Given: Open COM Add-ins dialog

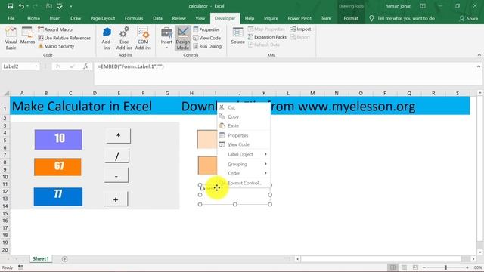Looking at the screenshot, I should (x=143, y=39).
